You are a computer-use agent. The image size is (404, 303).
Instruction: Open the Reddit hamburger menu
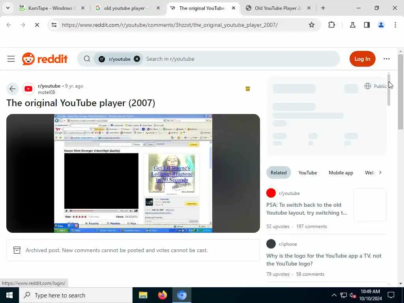(x=11, y=59)
